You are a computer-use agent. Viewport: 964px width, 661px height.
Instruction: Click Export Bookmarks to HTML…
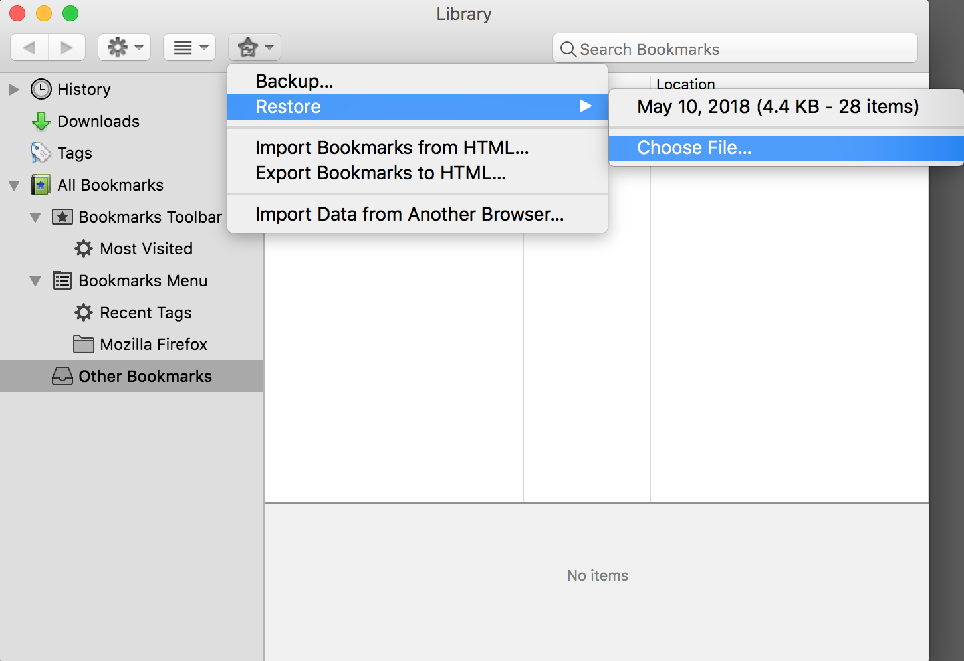[x=380, y=173]
